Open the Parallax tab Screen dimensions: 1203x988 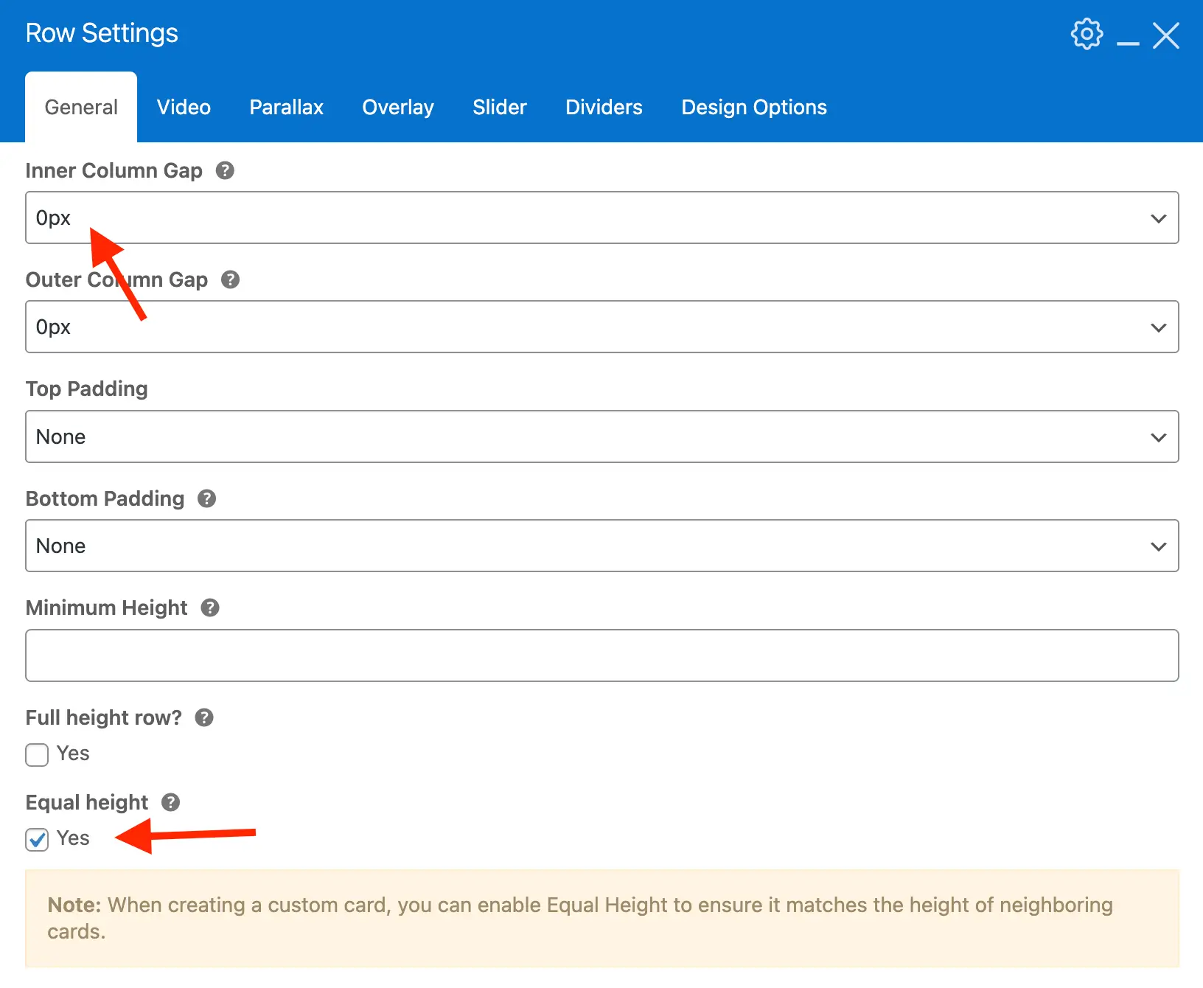[x=286, y=107]
